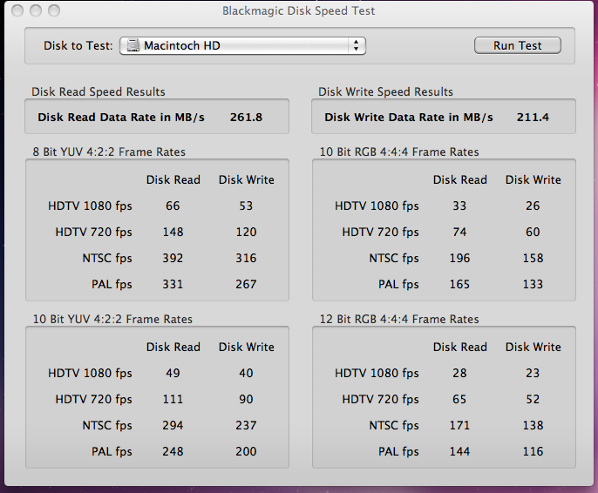The height and width of the screenshot is (493, 598).
Task: Click '10 Bit YUV 4:2:2 Frame Rates' heading
Action: tap(112, 319)
